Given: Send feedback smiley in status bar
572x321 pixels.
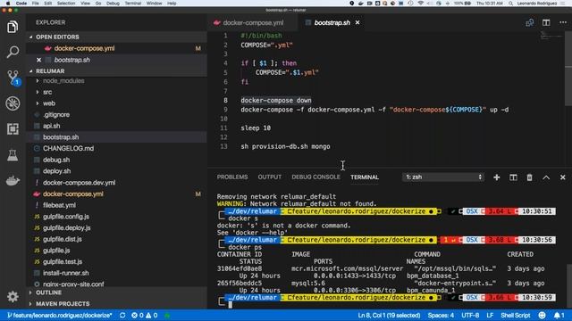Looking at the screenshot, I should (x=543, y=315).
